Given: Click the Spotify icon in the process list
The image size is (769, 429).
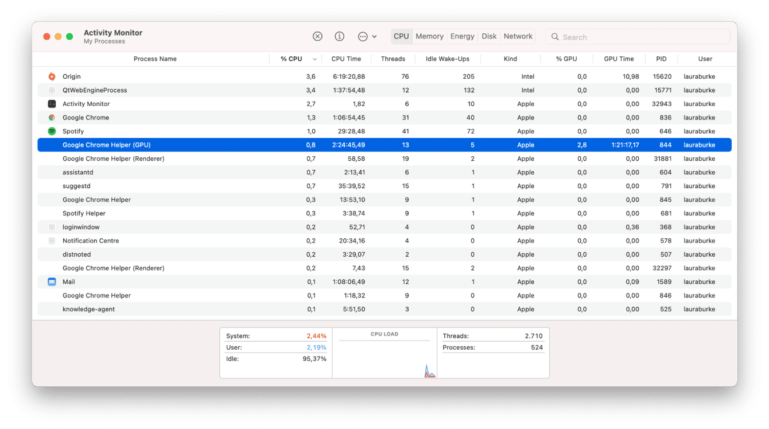Looking at the screenshot, I should pyautogui.click(x=51, y=131).
